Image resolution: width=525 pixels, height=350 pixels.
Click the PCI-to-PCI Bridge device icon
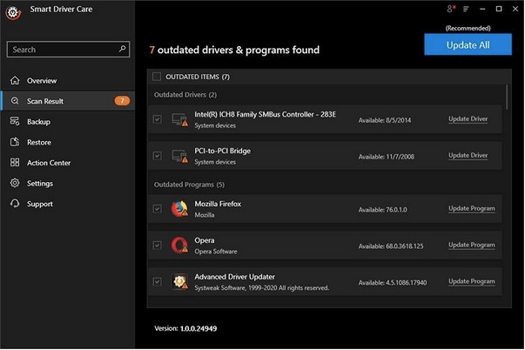[x=179, y=156]
